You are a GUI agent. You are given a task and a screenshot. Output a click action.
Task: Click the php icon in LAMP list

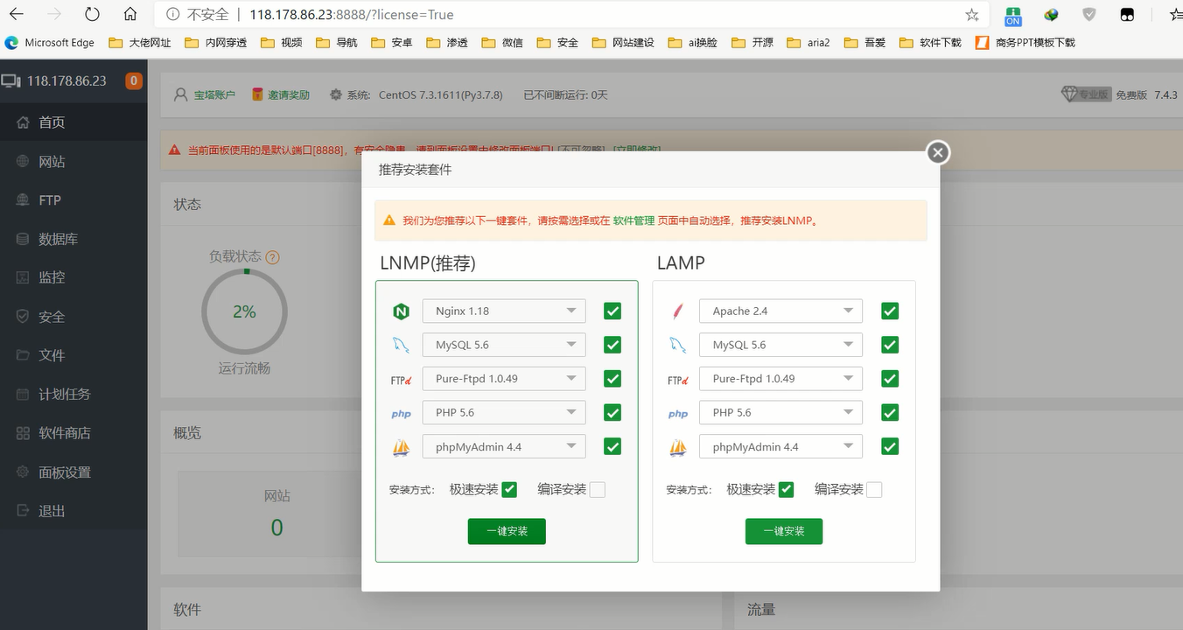click(x=677, y=414)
